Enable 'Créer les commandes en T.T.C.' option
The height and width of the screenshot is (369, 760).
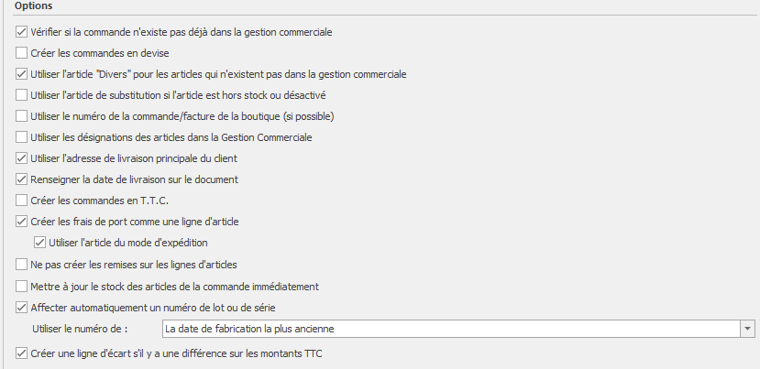(x=22, y=201)
